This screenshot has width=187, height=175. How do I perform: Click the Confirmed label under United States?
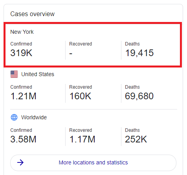21,87
